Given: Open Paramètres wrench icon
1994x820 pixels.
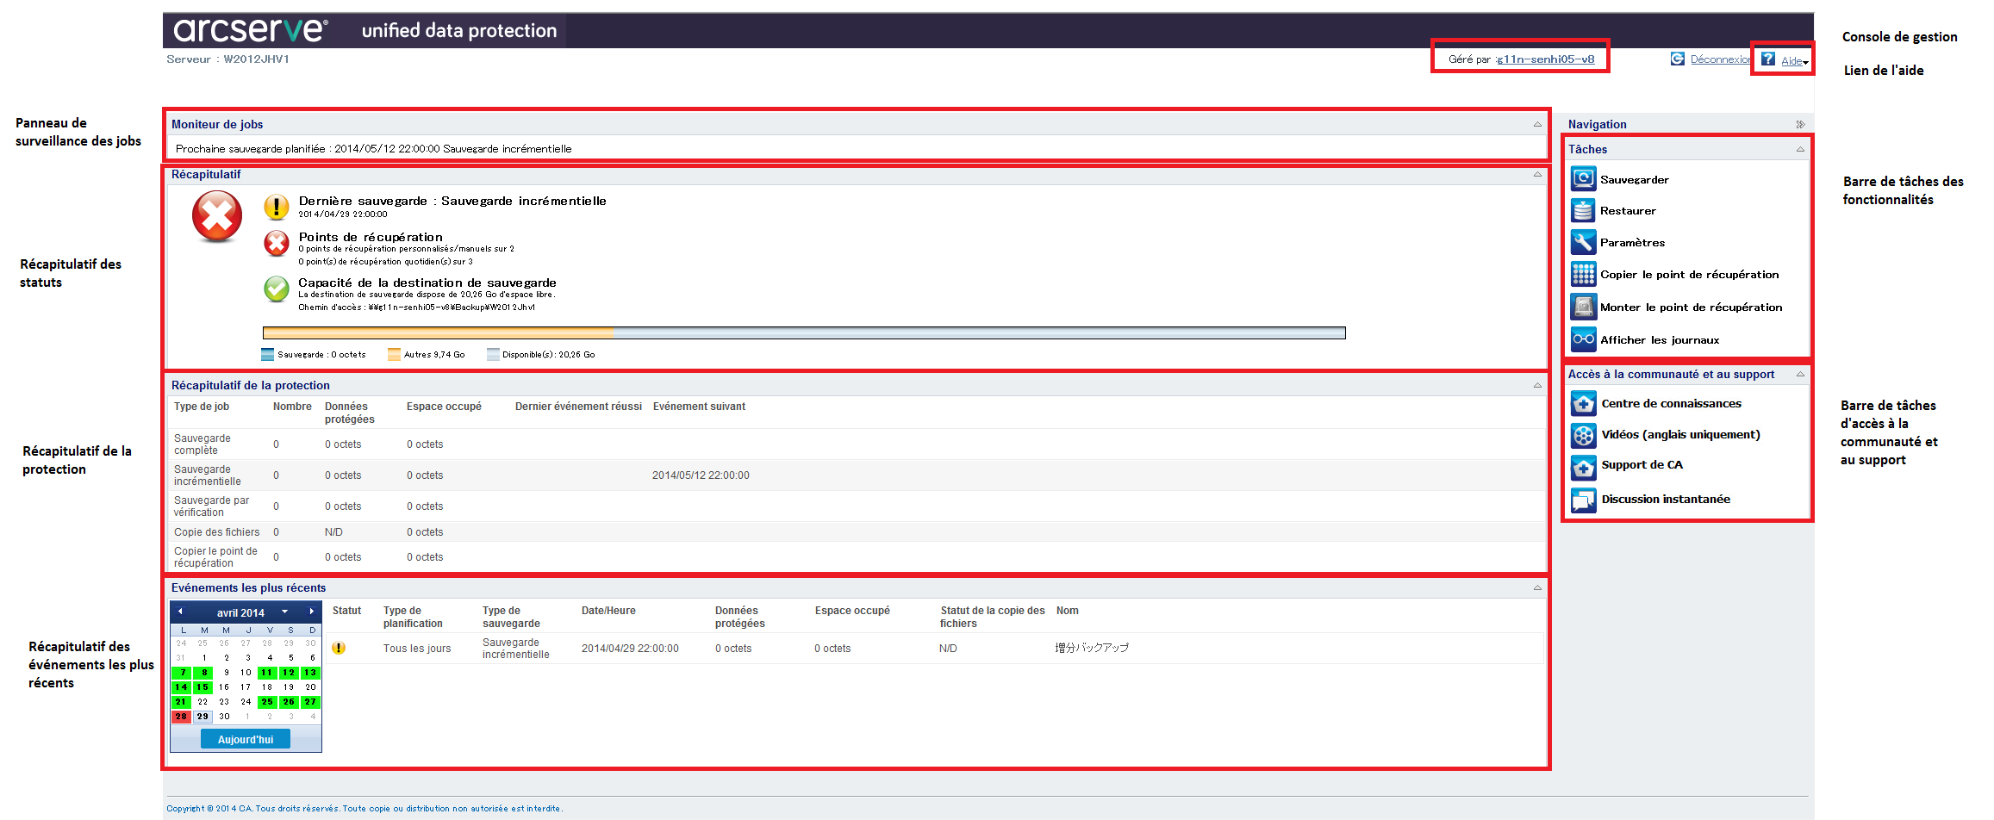Looking at the screenshot, I should click(x=1583, y=242).
